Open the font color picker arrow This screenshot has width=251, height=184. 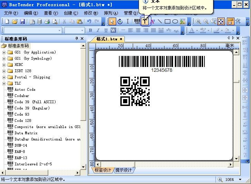[x=197, y=30]
